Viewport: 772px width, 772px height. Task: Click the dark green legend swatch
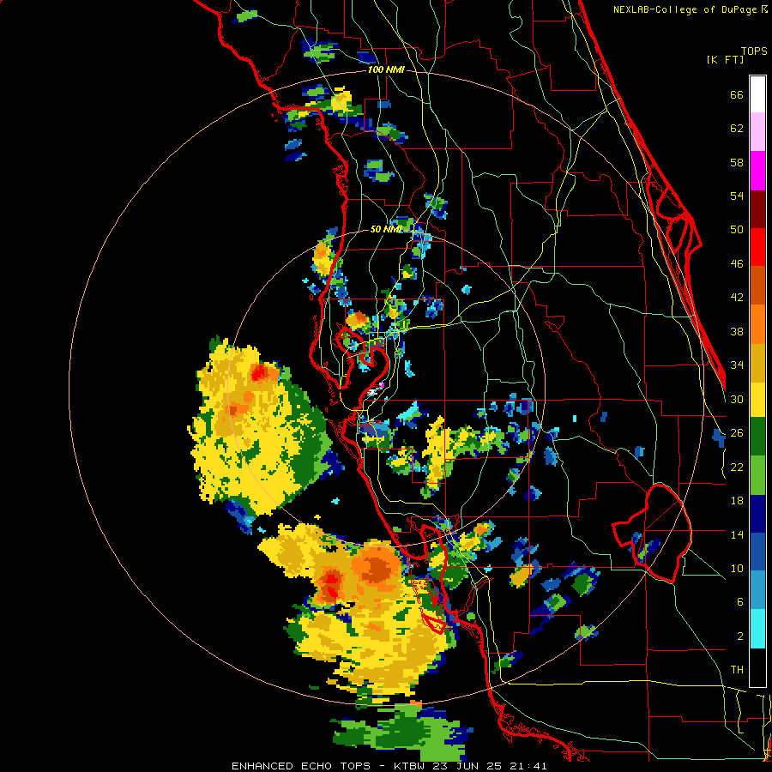tap(757, 437)
